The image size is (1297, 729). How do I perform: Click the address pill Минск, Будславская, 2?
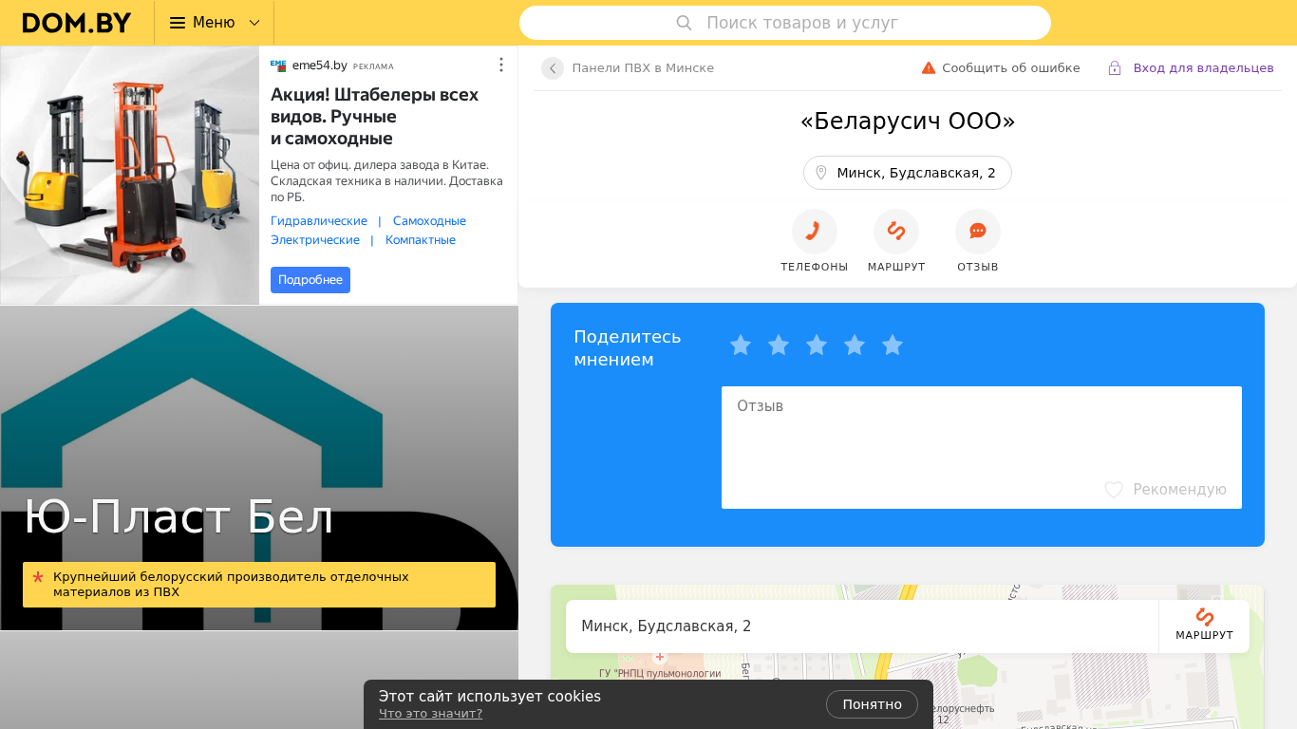point(908,173)
